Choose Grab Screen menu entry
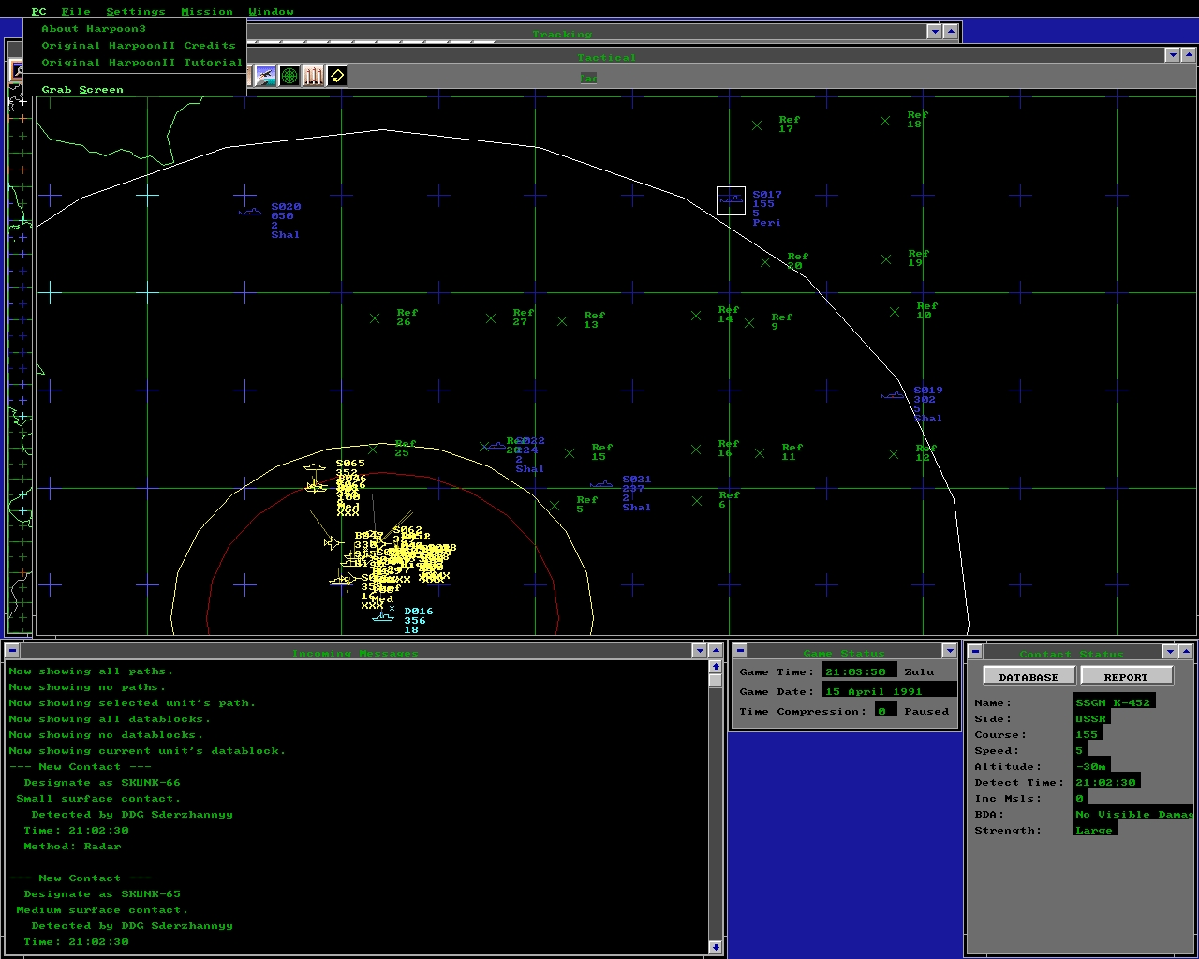The image size is (1199, 959). pyautogui.click(x=135, y=90)
